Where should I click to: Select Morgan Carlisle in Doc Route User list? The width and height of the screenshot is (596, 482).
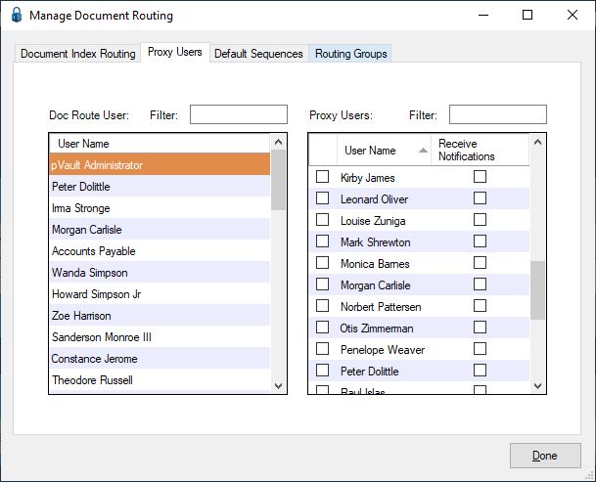160,230
